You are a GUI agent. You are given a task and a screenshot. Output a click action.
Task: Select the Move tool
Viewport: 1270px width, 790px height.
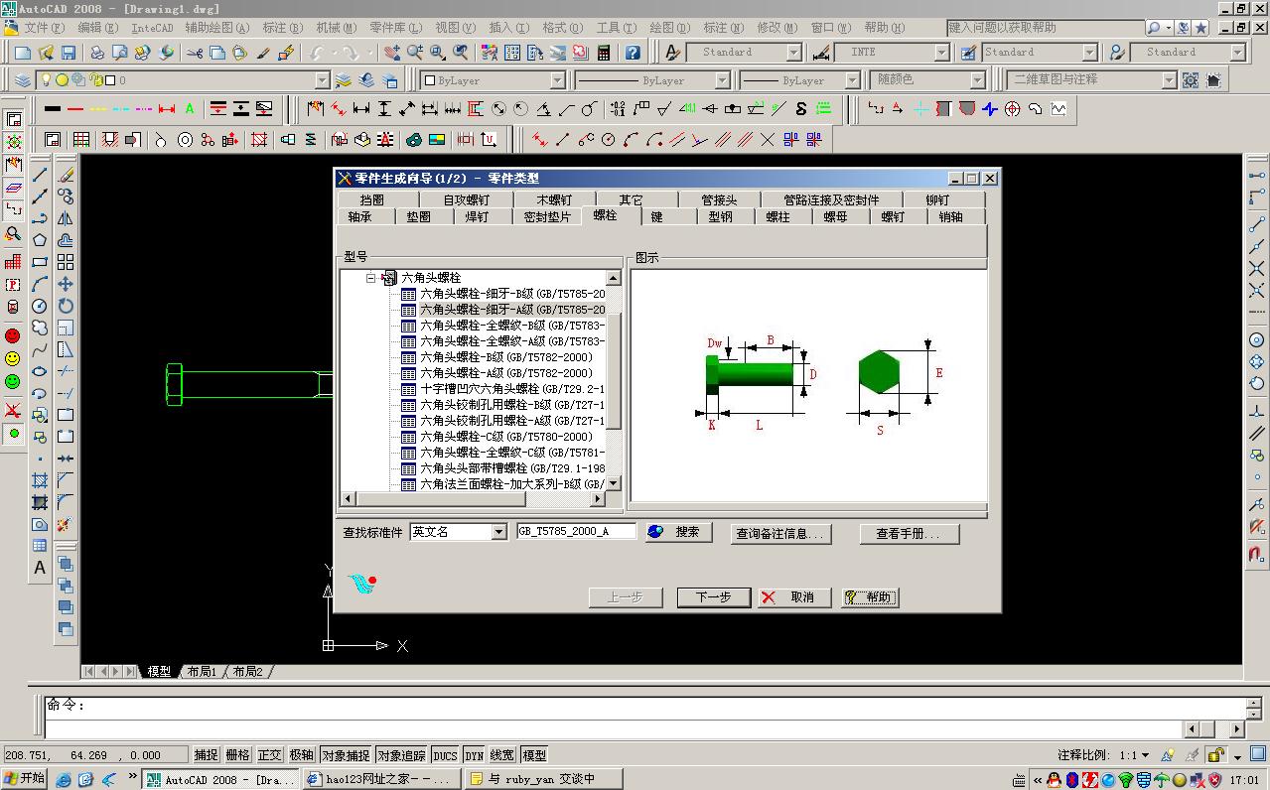[66, 284]
